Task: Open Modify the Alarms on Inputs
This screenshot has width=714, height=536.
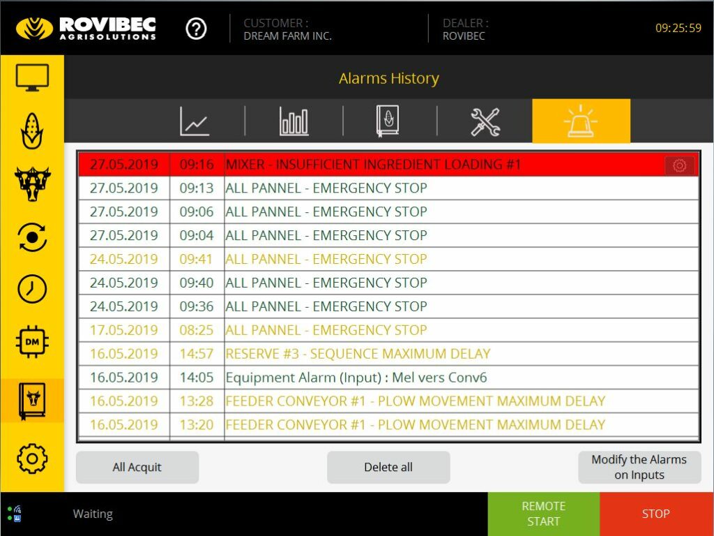Action: 639,467
